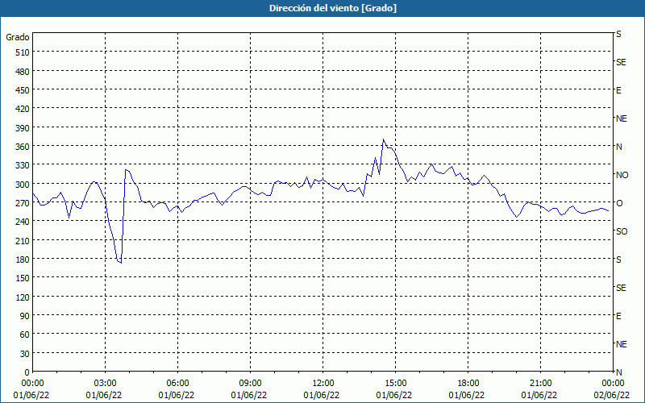Click the 09:00 x-axis time label
Screen dimensions: 645x403
point(250,384)
